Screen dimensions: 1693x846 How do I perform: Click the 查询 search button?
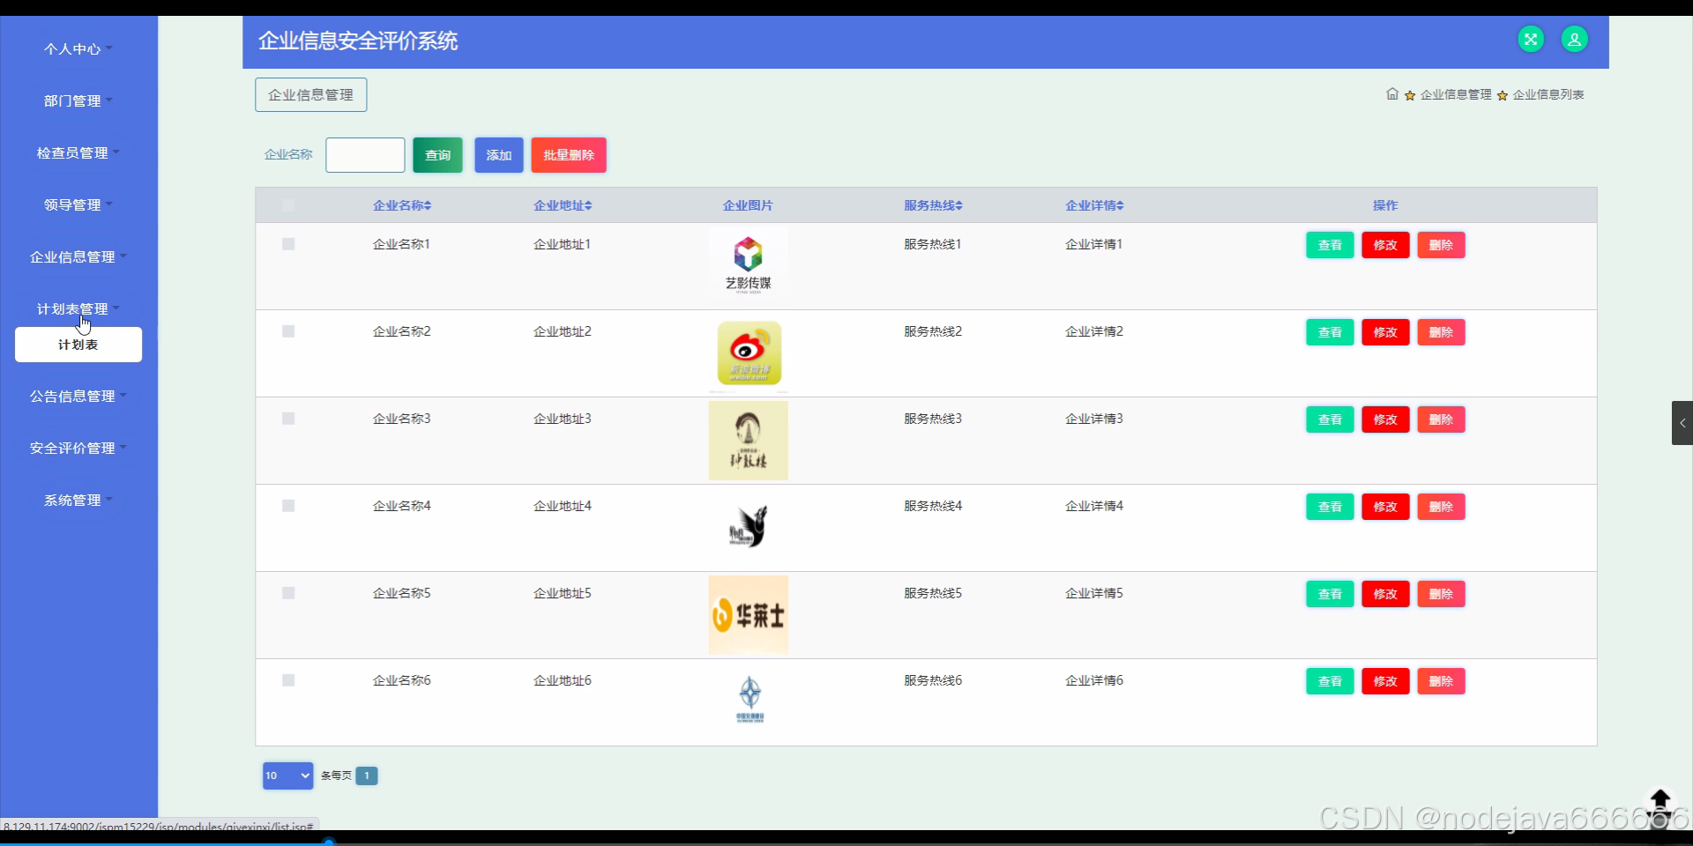tap(437, 155)
